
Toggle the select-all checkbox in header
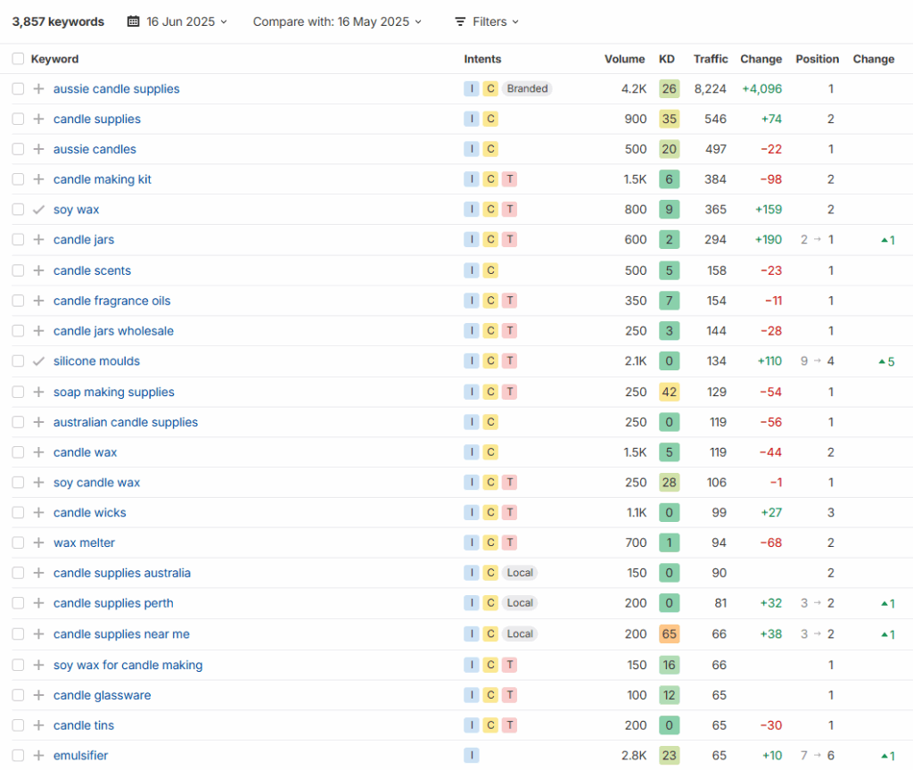(18, 59)
